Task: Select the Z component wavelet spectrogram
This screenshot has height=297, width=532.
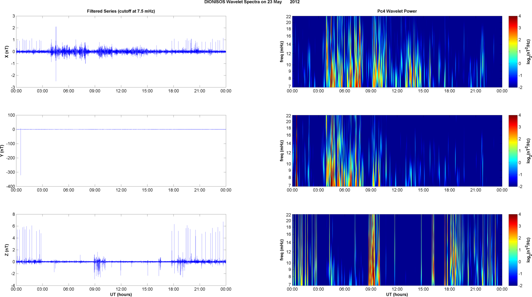Action: point(397,250)
